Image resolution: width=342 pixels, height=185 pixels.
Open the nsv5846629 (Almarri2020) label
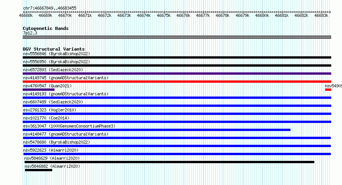[52, 158]
